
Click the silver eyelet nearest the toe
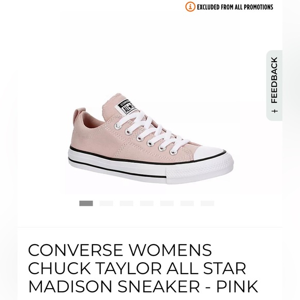pos(173,152)
